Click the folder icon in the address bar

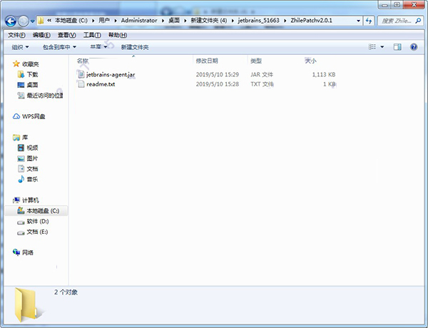(x=41, y=21)
